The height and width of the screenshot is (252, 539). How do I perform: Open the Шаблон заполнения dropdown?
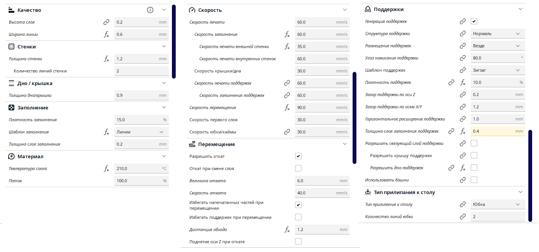click(x=141, y=132)
